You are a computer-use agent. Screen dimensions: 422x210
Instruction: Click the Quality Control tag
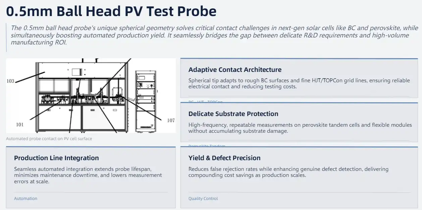(203, 198)
